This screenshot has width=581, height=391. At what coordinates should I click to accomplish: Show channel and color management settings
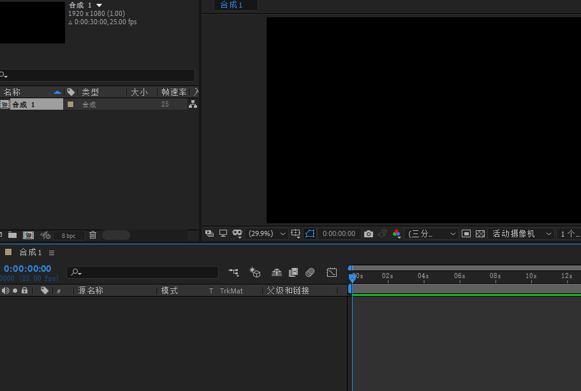[x=397, y=234]
